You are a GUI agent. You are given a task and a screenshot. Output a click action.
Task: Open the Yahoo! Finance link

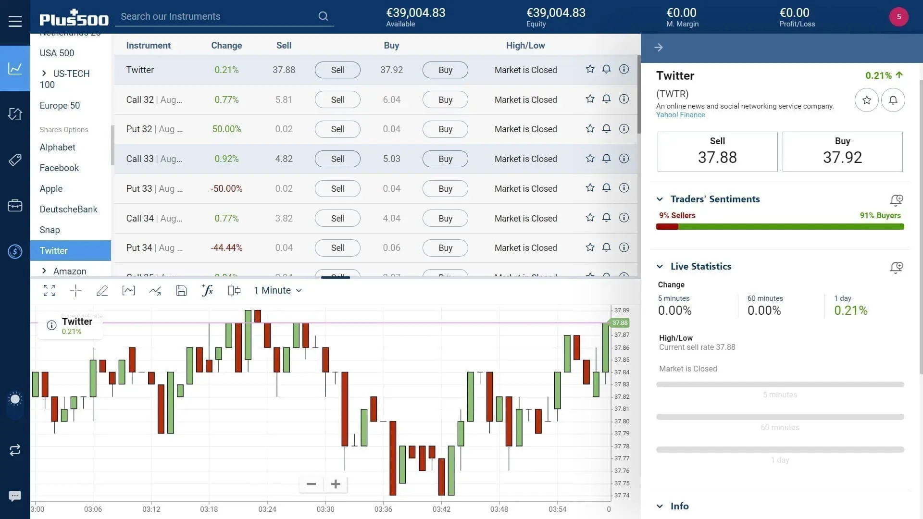pyautogui.click(x=680, y=115)
